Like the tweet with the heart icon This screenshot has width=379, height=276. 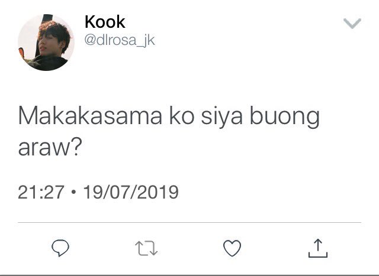click(x=232, y=248)
